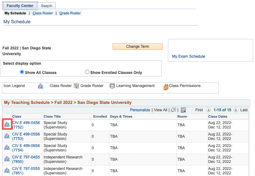Open CIV E 499-06S6 (7754) class link
This screenshot has width=255, height=176.
coord(26,148)
